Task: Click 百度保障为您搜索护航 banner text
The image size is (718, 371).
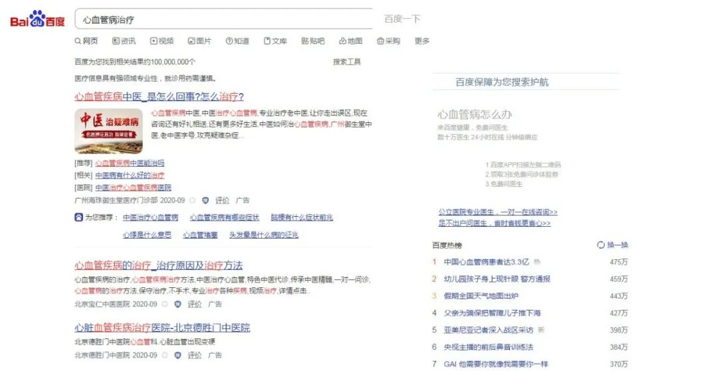Action: click(x=503, y=82)
